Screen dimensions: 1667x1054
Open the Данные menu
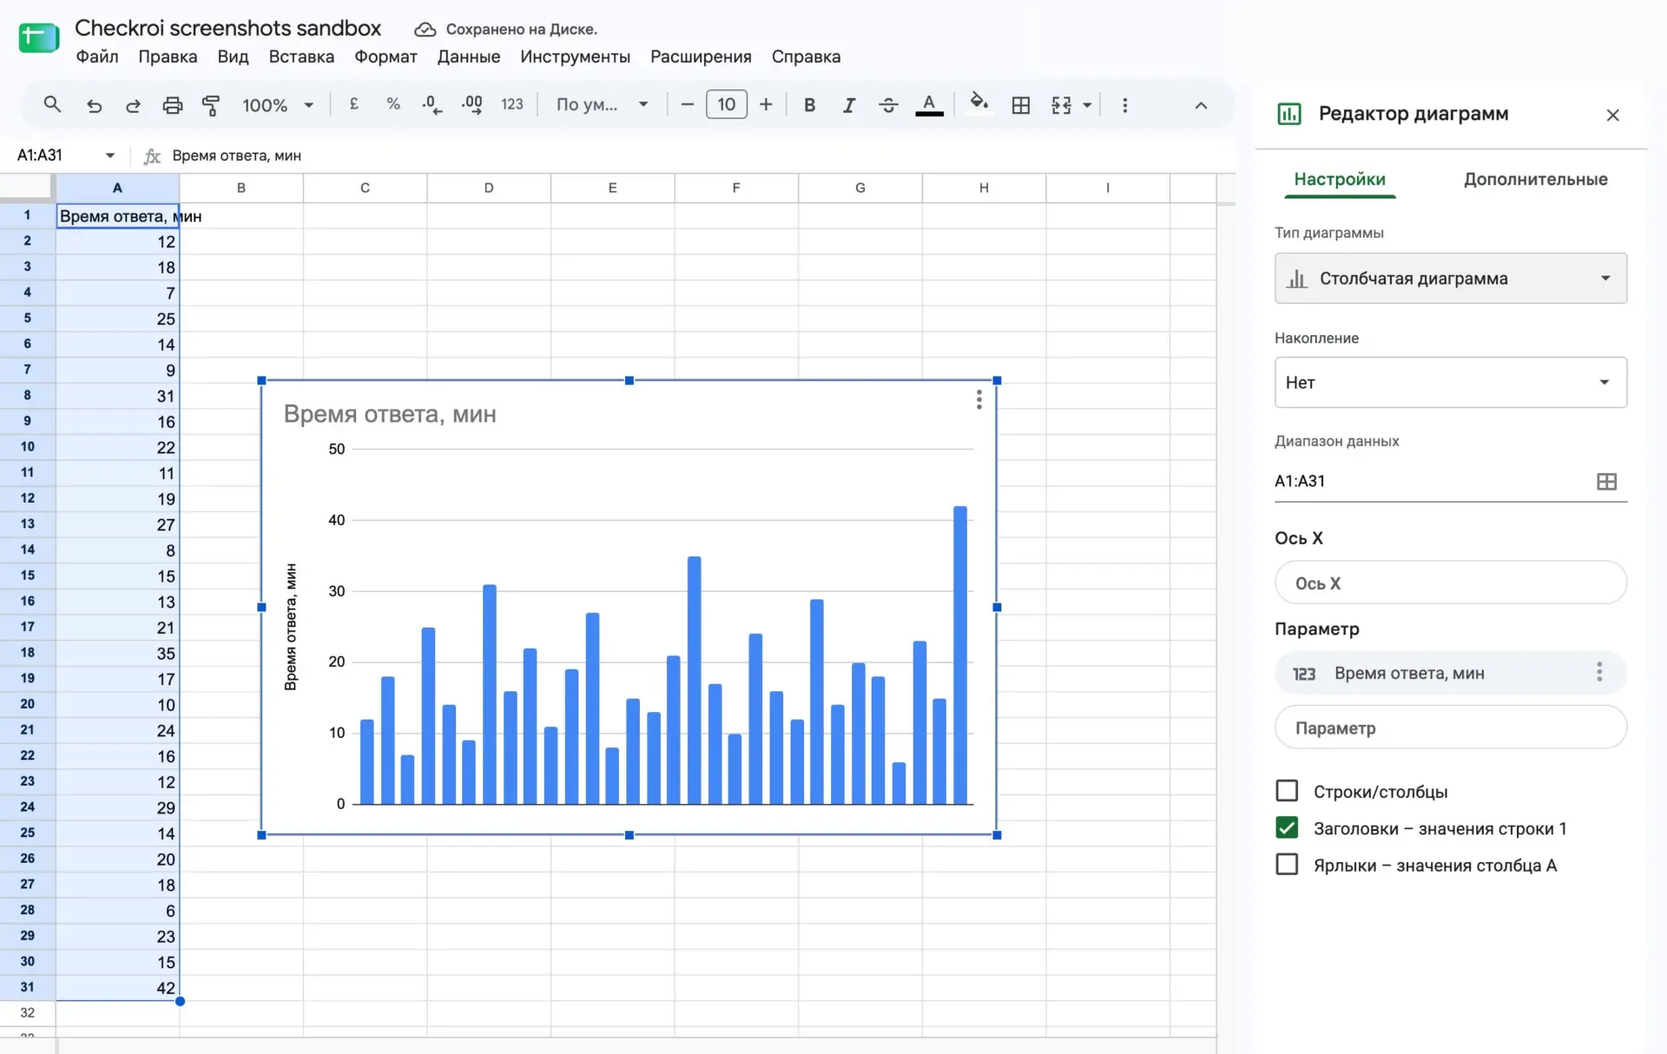point(469,56)
